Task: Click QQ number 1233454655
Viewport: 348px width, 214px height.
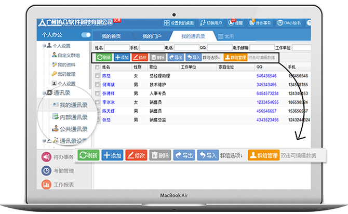Action: pos(267,102)
